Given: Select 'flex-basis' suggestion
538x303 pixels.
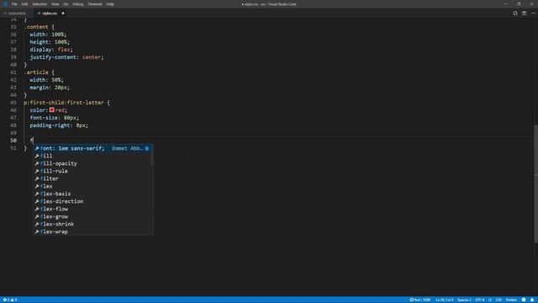Looking at the screenshot, I should point(92,194).
